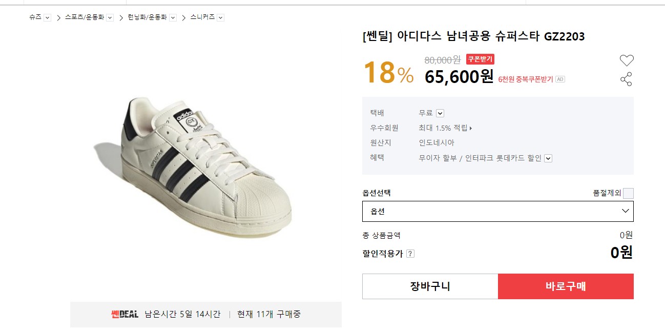The width and height of the screenshot is (665, 332).
Task: Open the 런닝화/운동화 breadcrumb dropdown
Action: point(173,17)
